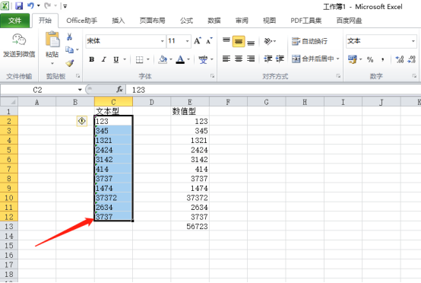Click the Undo arrow icon

coord(30,5)
